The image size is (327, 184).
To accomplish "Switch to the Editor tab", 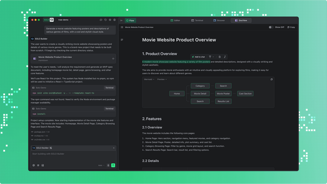I will click(x=175, y=20).
